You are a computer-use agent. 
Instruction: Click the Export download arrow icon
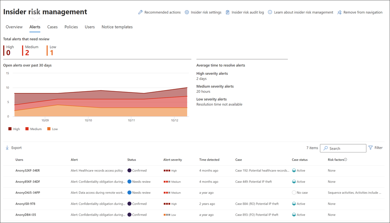tap(7, 148)
